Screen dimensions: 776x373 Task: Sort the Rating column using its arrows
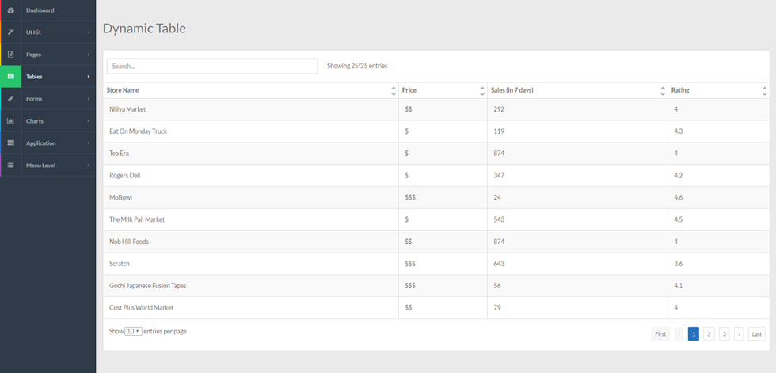[x=765, y=90]
